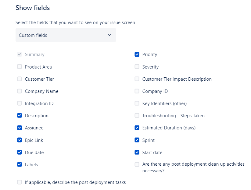The width and height of the screenshot is (251, 190).
Task: Check Customer Tier Impact Description
Action: coord(137,79)
